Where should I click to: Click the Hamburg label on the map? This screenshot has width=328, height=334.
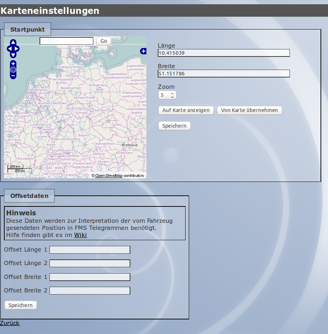point(72,76)
